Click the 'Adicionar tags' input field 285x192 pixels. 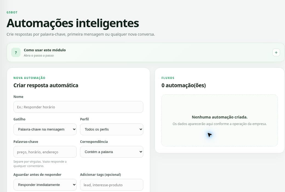pyautogui.click(x=112, y=185)
